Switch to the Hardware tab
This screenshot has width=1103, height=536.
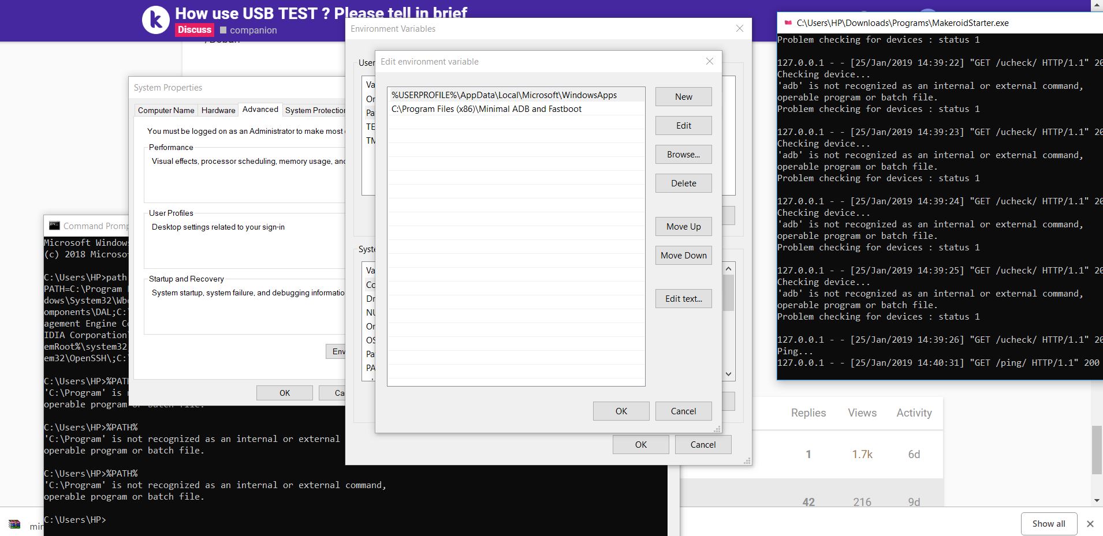218,110
